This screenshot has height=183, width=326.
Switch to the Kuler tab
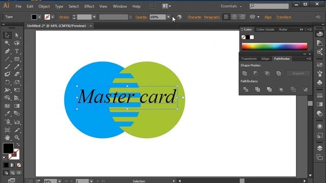coord(283,29)
